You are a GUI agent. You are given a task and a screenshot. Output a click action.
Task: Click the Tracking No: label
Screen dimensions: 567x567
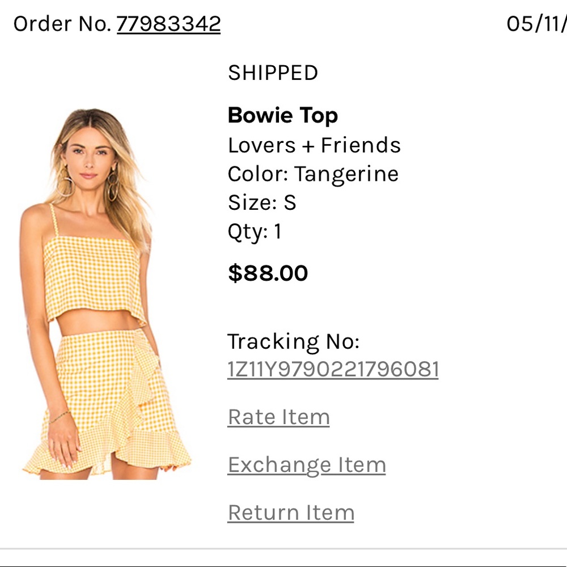coord(293,341)
